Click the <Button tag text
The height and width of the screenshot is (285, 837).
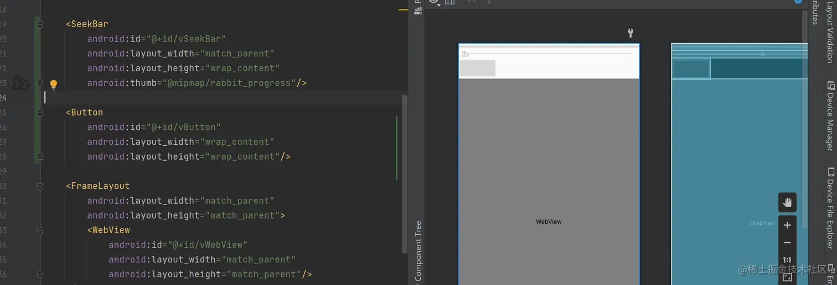tap(84, 112)
